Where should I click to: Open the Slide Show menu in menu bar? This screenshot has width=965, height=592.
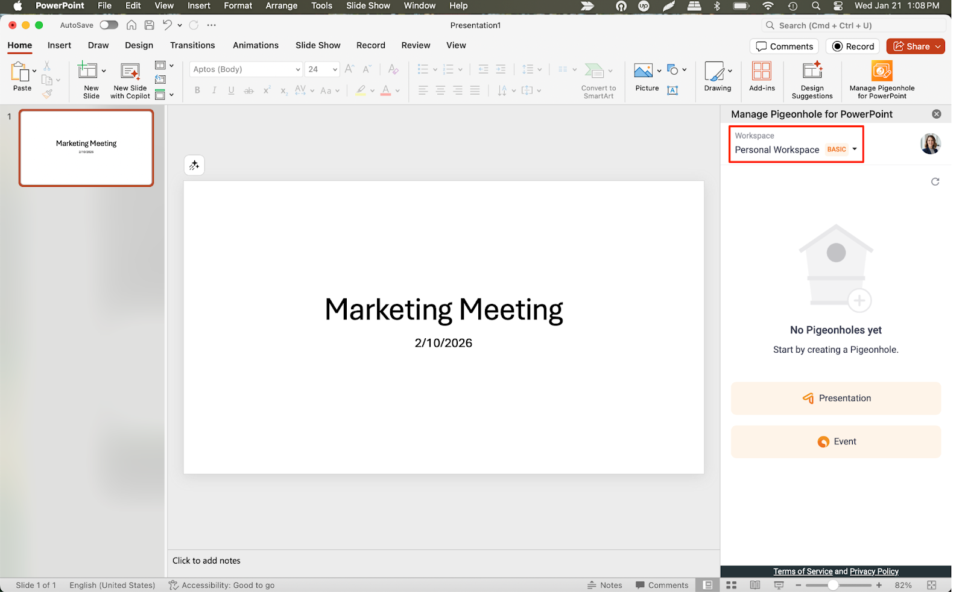coord(368,5)
